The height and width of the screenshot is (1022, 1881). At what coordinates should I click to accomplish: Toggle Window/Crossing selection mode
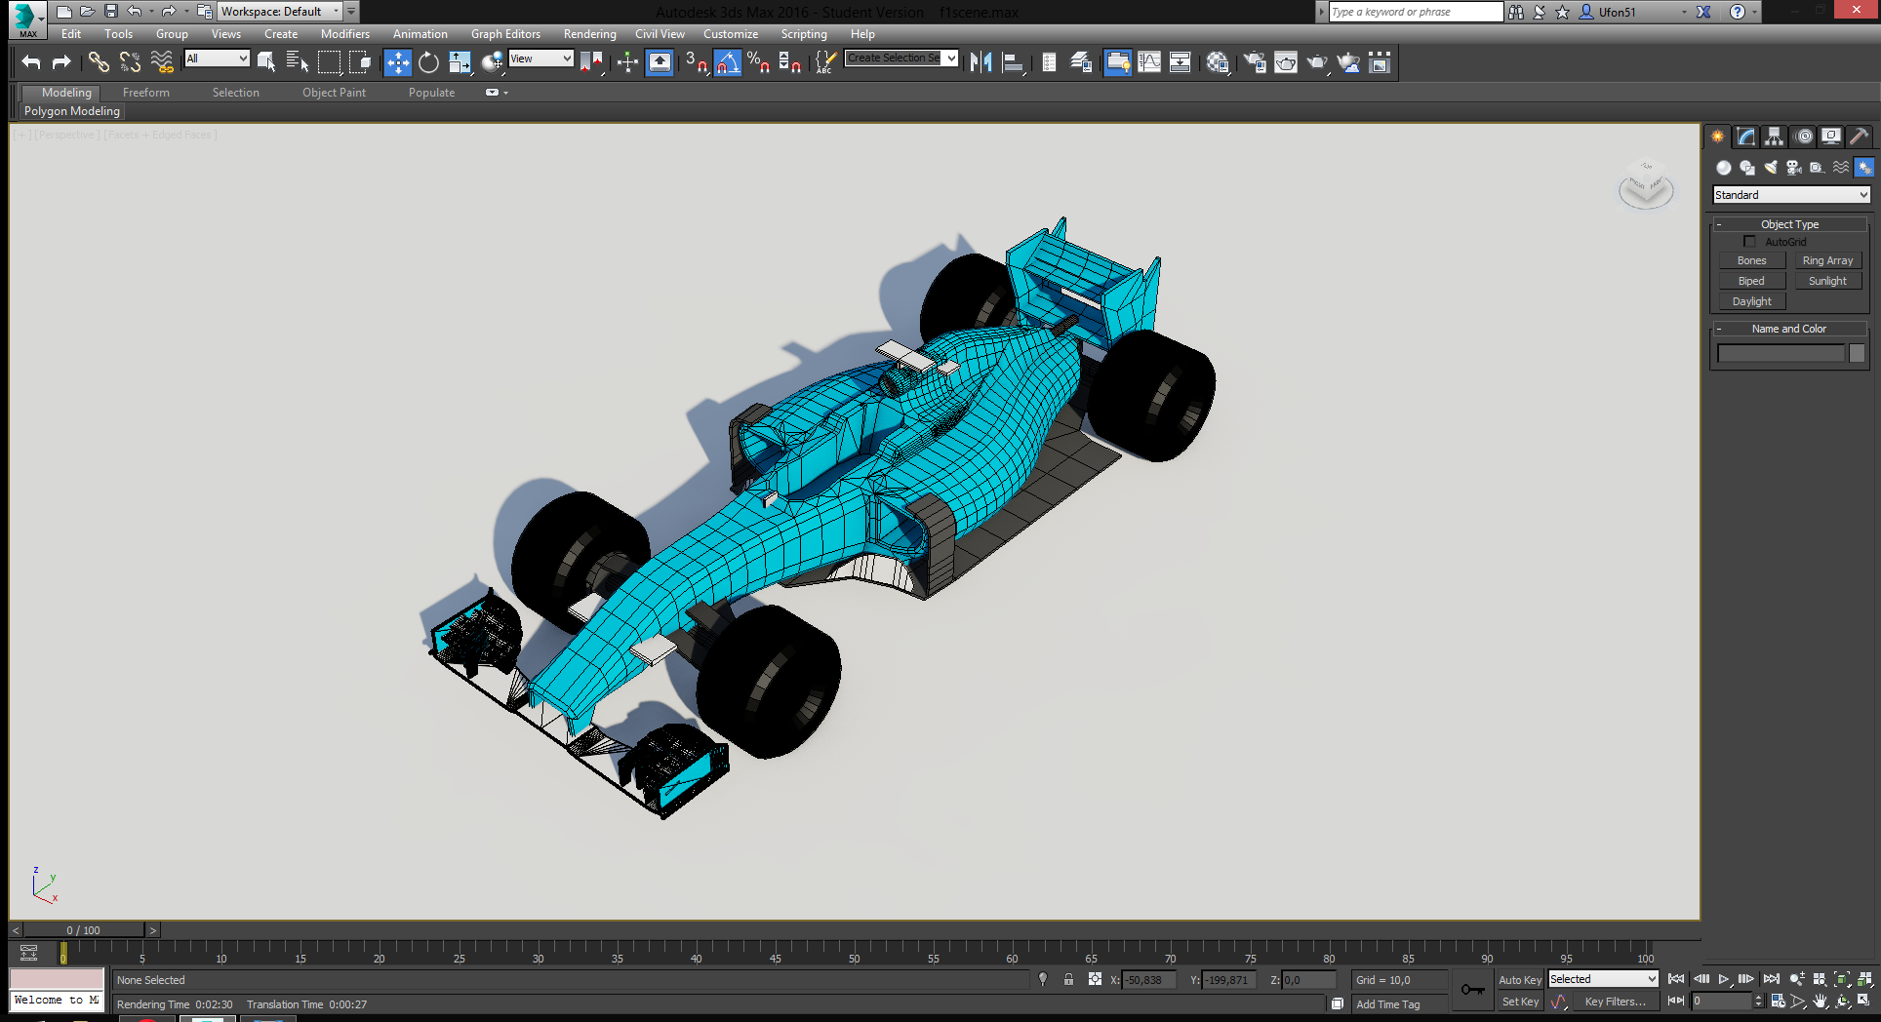coord(361,62)
